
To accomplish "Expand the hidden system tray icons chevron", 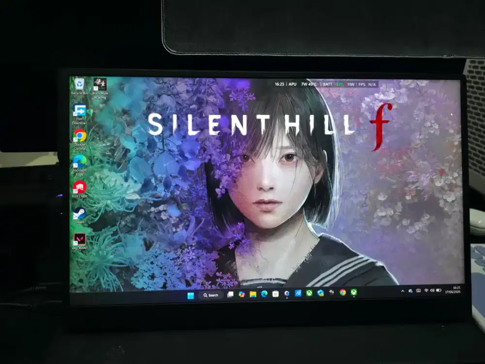I will click(x=403, y=291).
